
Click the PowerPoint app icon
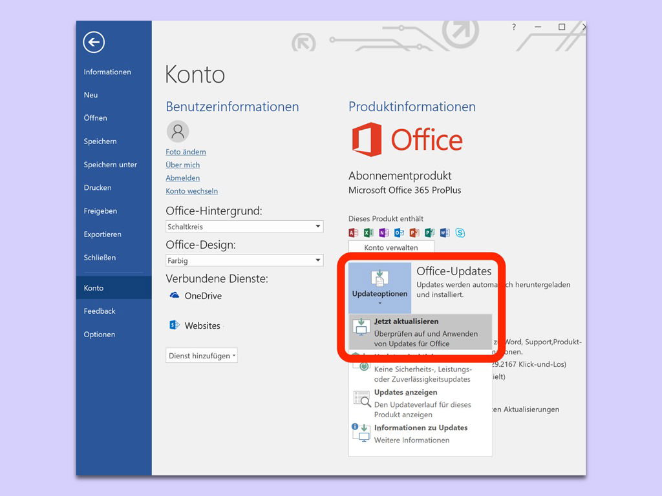pos(414,232)
